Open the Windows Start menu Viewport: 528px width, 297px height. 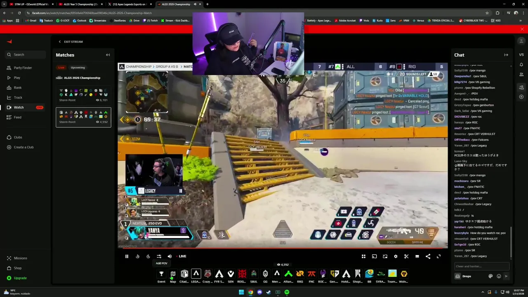click(x=241, y=292)
